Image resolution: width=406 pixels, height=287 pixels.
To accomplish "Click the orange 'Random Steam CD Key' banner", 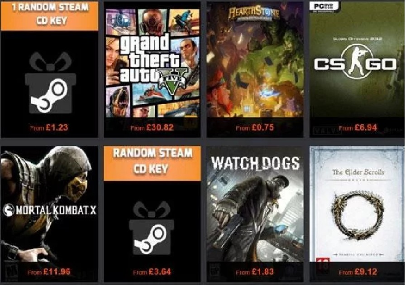I will (x=152, y=163).
